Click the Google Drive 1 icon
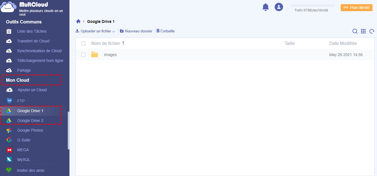The image size is (377, 176). (x=9, y=111)
